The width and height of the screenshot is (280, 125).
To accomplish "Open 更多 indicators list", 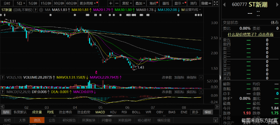I will [195, 112].
